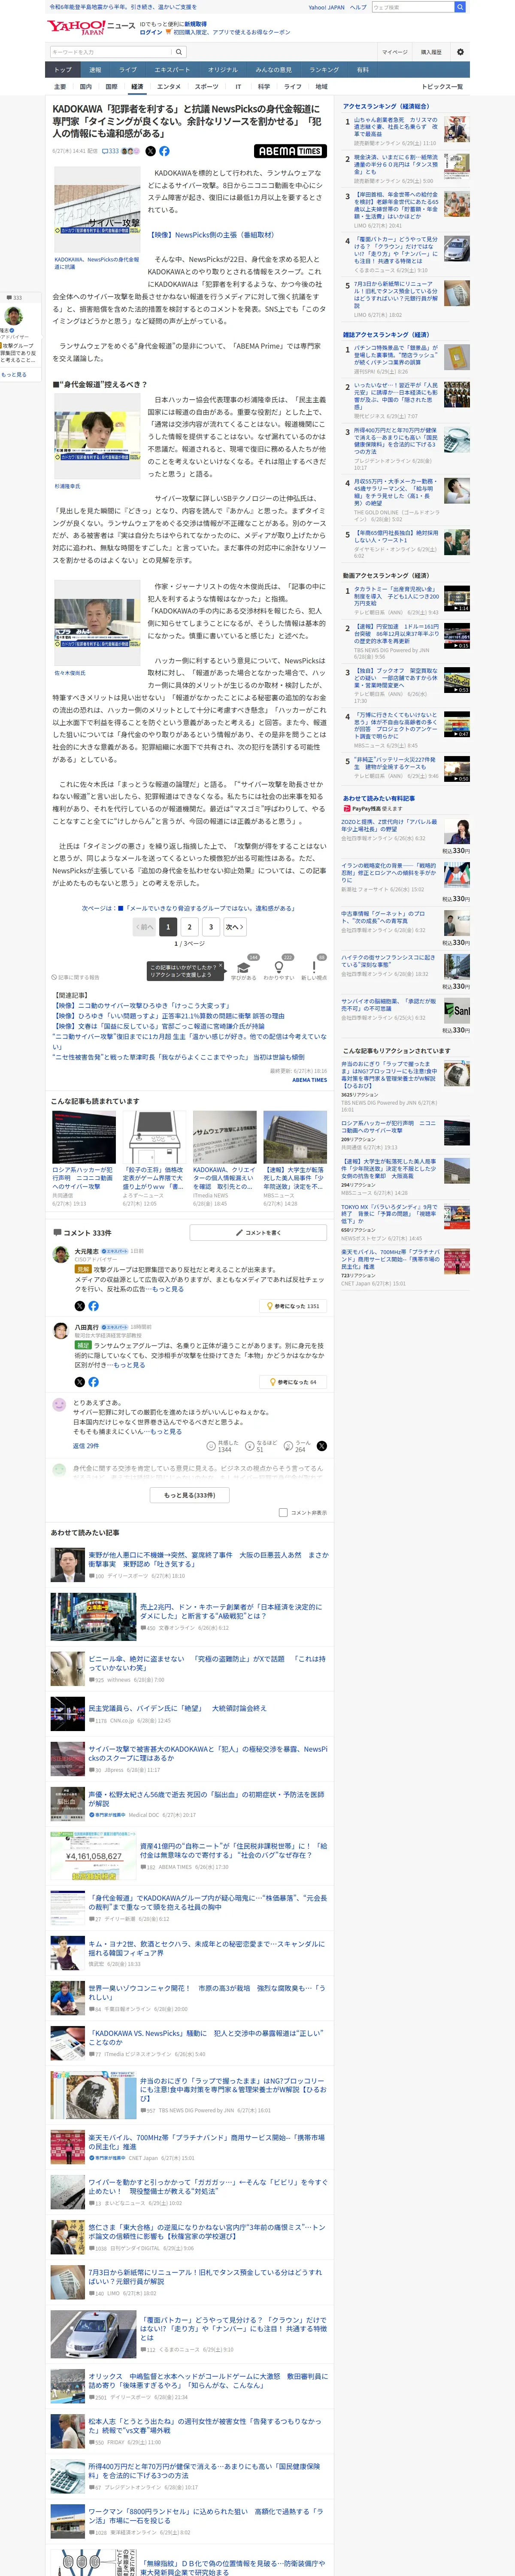Click the blue web search magnifier button
The height and width of the screenshot is (2576, 515).
pyautogui.click(x=460, y=7)
